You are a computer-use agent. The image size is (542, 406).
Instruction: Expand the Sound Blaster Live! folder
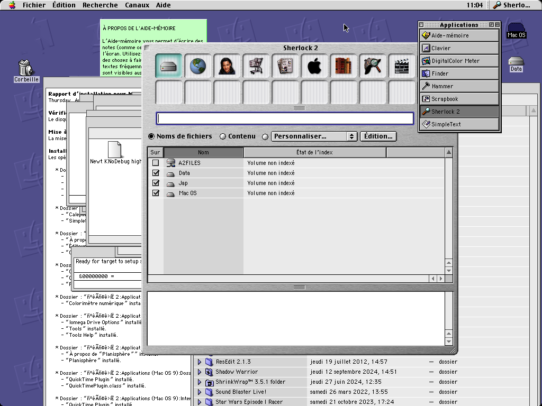(200, 392)
